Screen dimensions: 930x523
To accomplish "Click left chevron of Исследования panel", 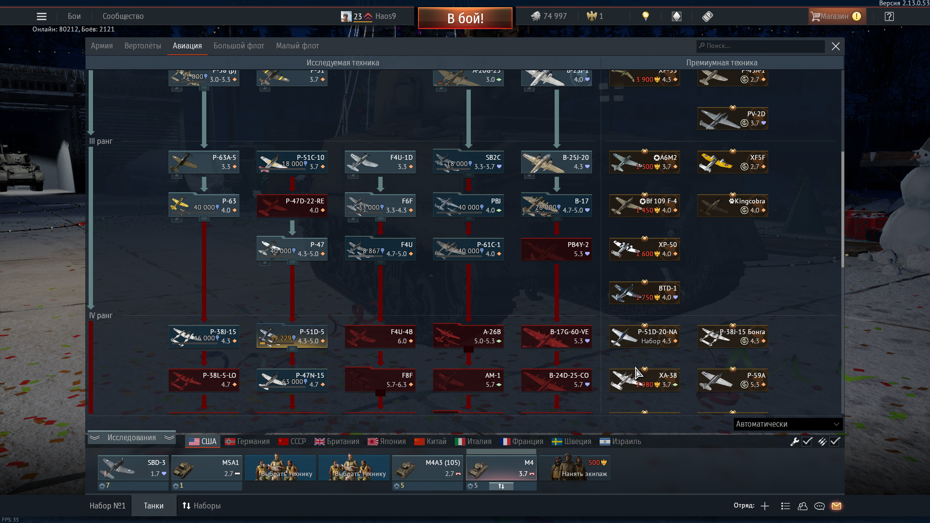I will click(94, 438).
